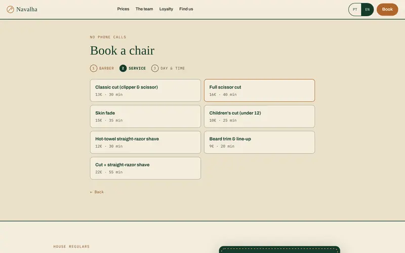Click the '9€ · 20 min' price text

(x=222, y=146)
